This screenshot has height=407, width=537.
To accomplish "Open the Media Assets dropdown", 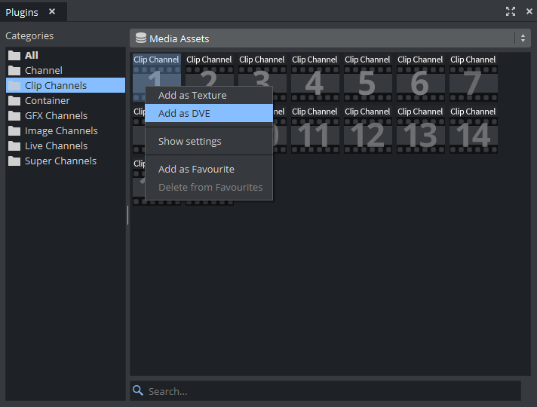I will (x=324, y=38).
